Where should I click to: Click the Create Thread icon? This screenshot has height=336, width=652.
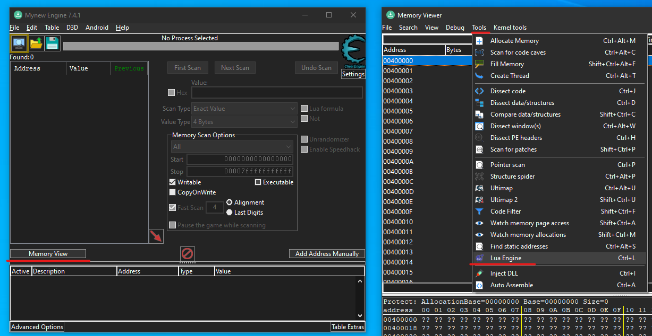pos(479,76)
